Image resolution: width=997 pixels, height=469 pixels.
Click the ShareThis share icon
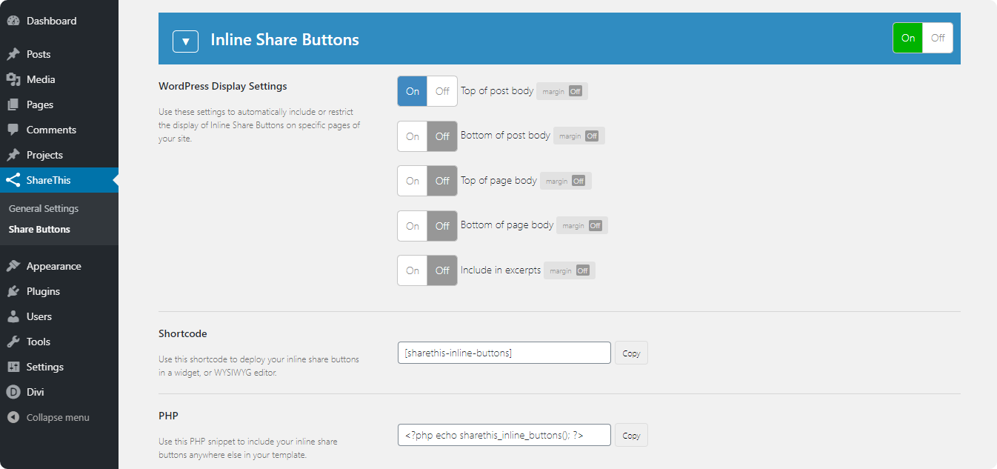pos(13,180)
